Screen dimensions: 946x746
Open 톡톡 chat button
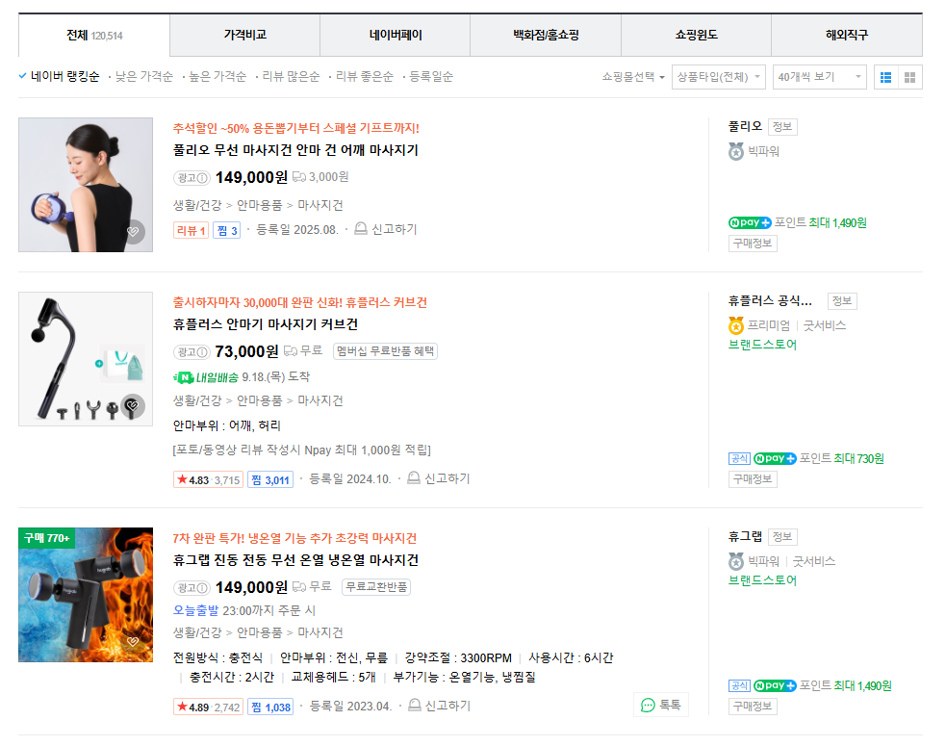pyautogui.click(x=661, y=705)
